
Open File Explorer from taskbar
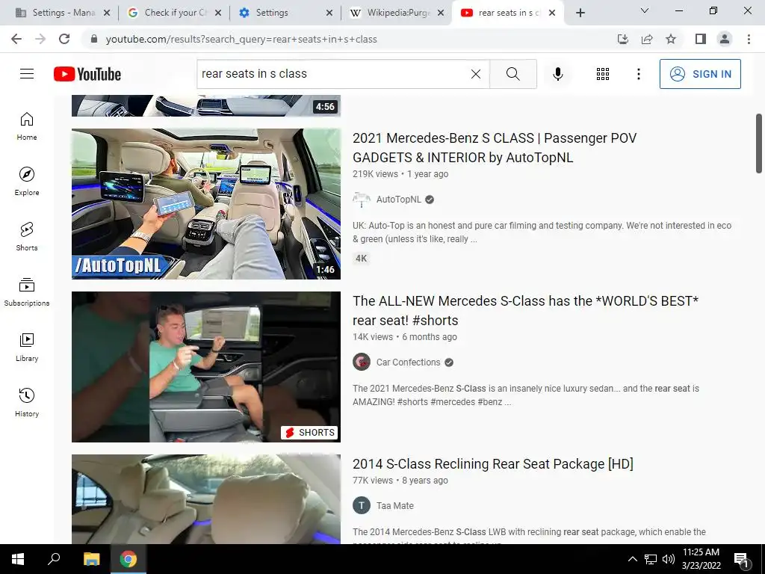pos(91,559)
